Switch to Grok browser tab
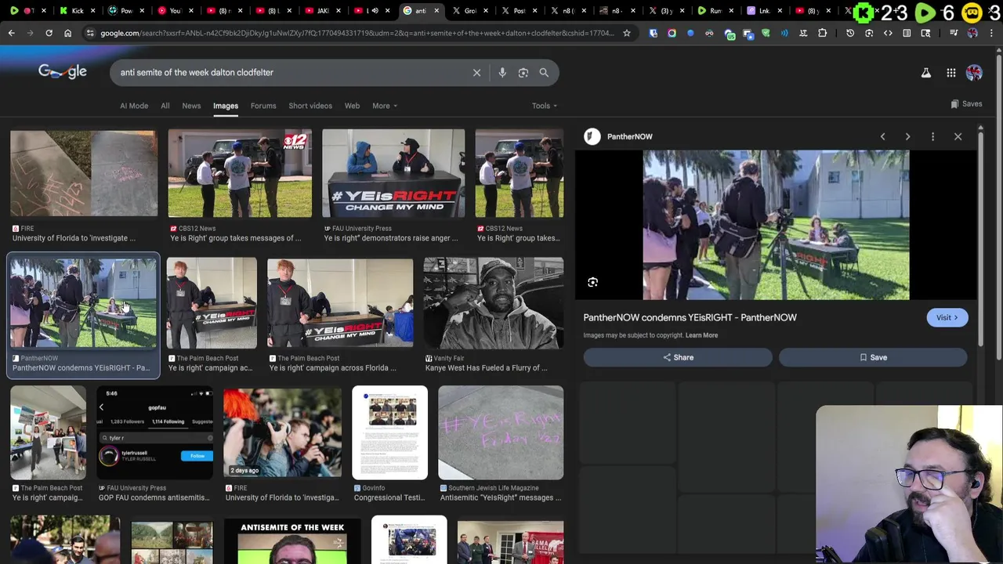1003x564 pixels. (470, 11)
